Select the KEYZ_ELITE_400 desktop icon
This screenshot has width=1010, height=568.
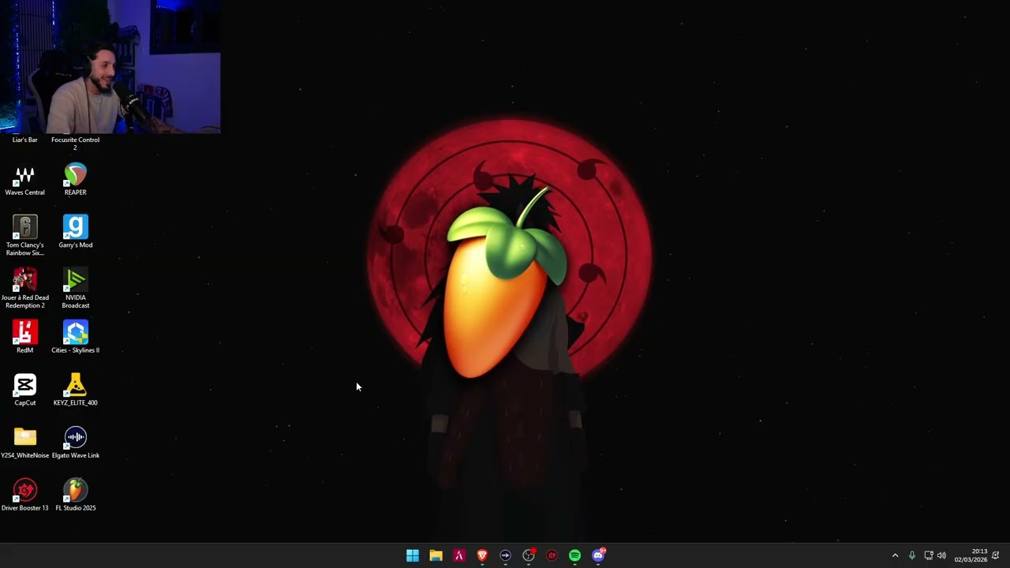click(x=75, y=390)
